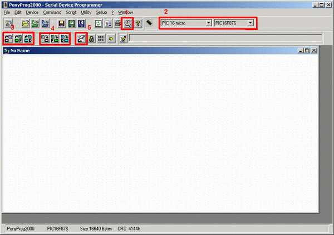Close the PonyProg2000 main window
The image size is (334, 235).
pyautogui.click(x=328, y=4)
